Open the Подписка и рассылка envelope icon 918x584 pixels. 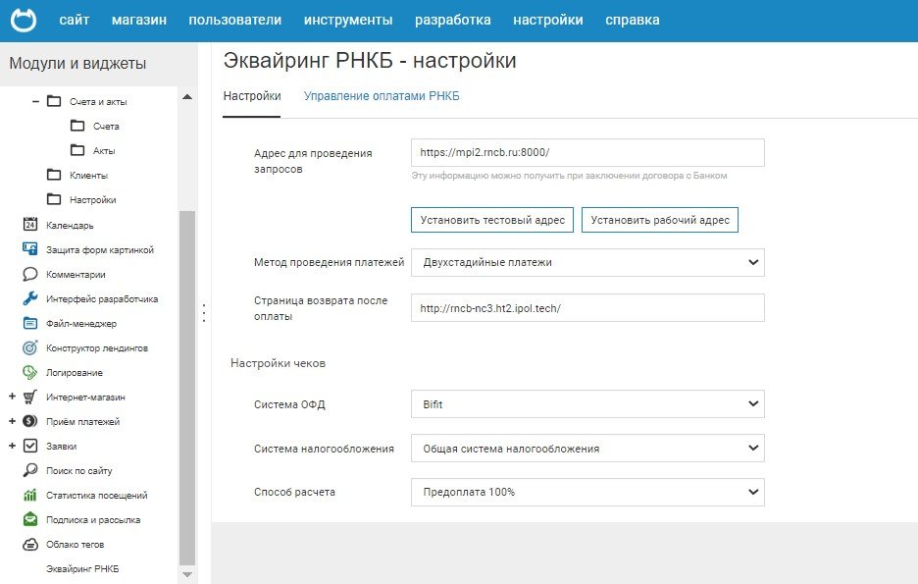29,519
